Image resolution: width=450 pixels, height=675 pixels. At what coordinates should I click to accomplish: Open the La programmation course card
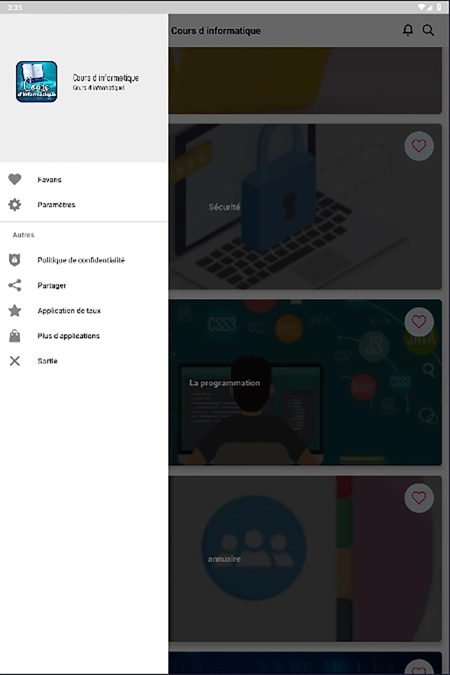click(x=305, y=383)
